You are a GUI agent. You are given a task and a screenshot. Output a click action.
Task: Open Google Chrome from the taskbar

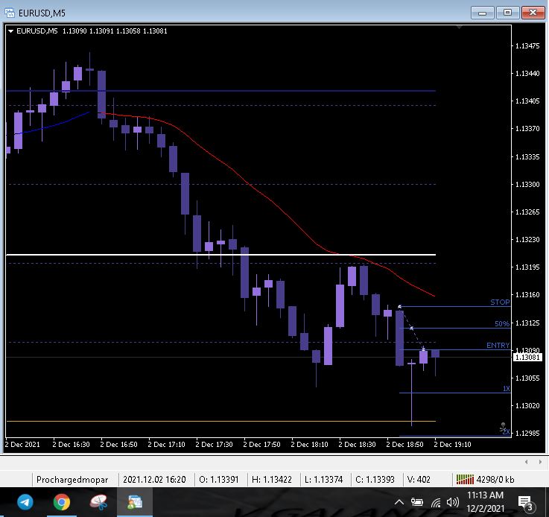(62, 502)
